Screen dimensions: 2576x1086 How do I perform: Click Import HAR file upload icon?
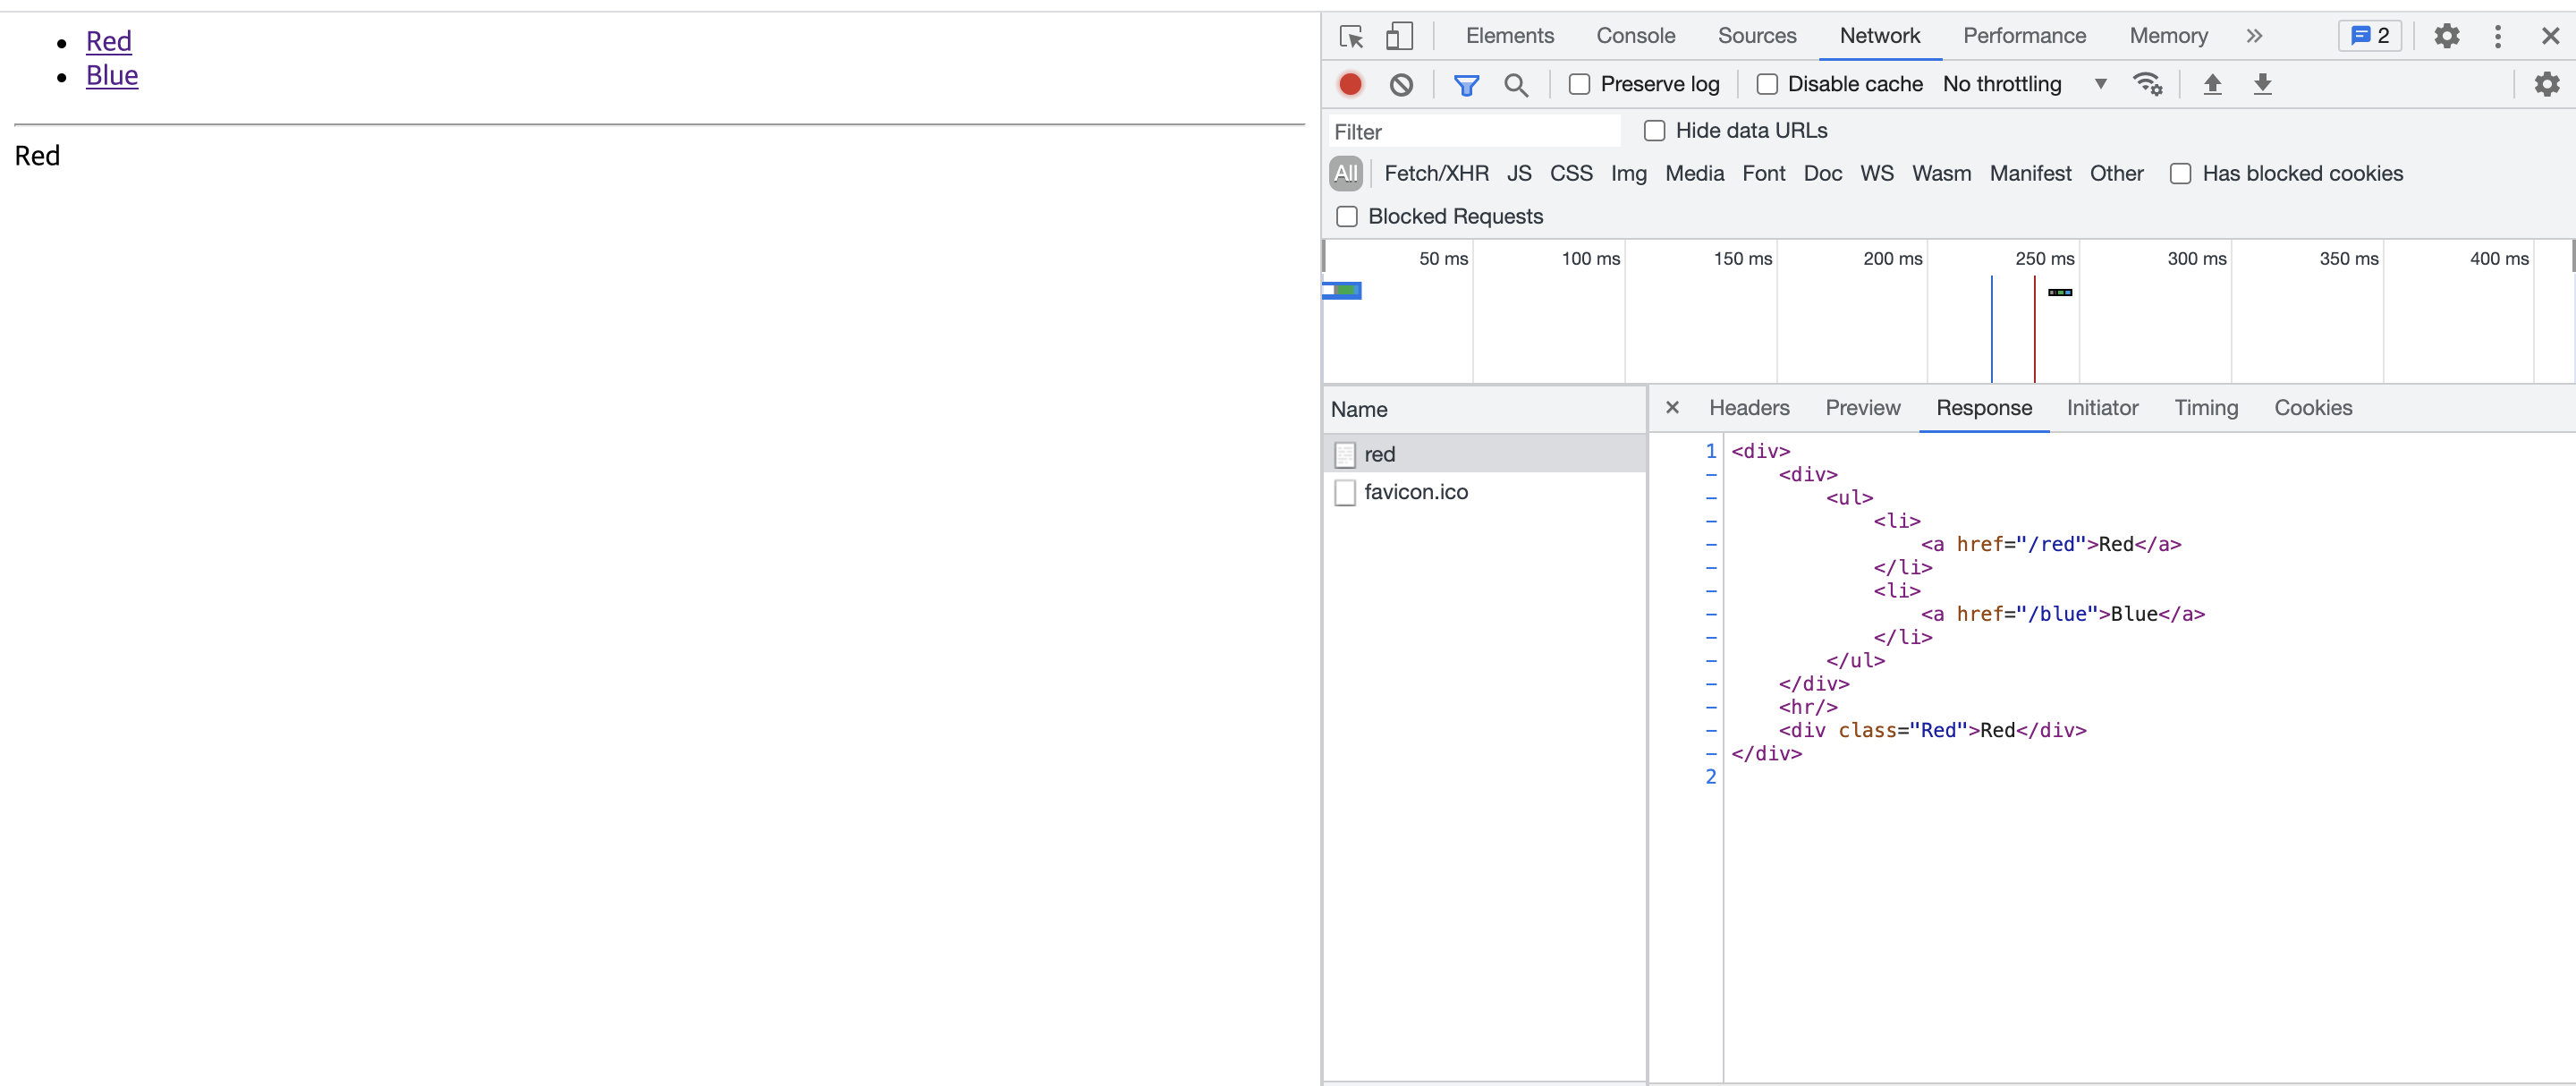[2212, 85]
